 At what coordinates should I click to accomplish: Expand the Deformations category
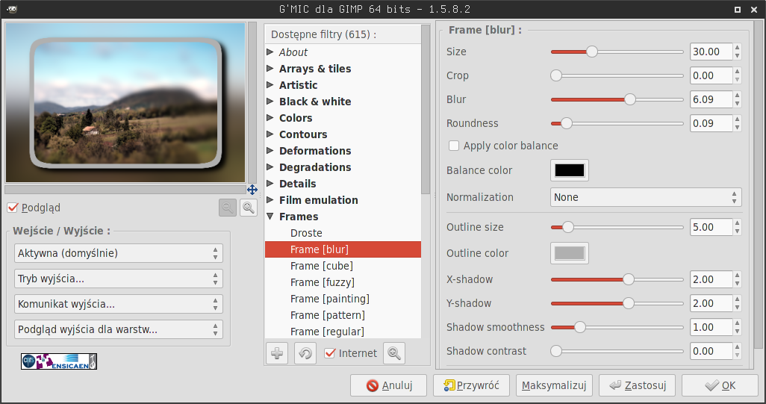pyautogui.click(x=270, y=150)
